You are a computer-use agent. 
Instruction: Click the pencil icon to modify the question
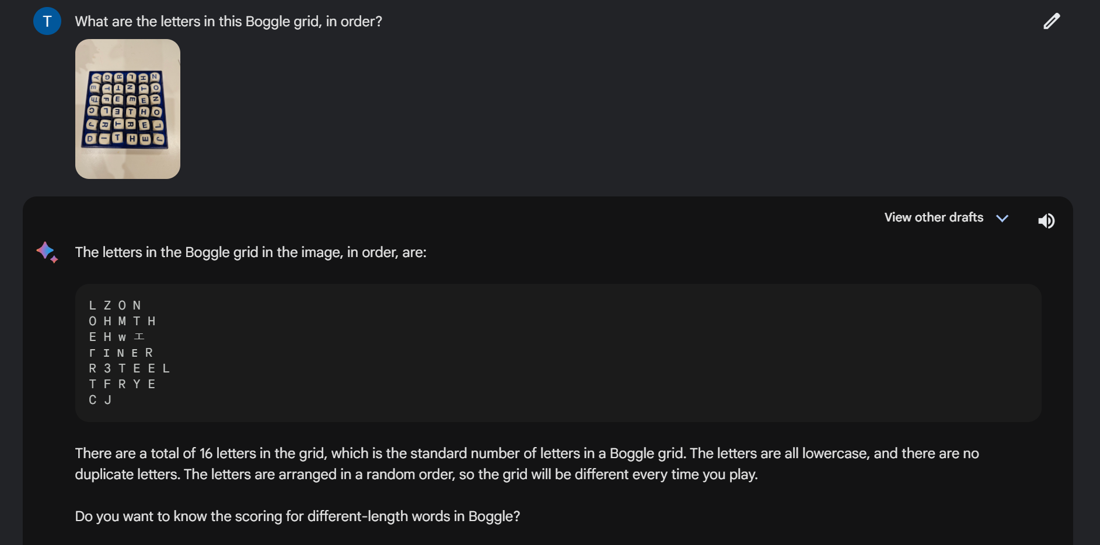tap(1051, 21)
